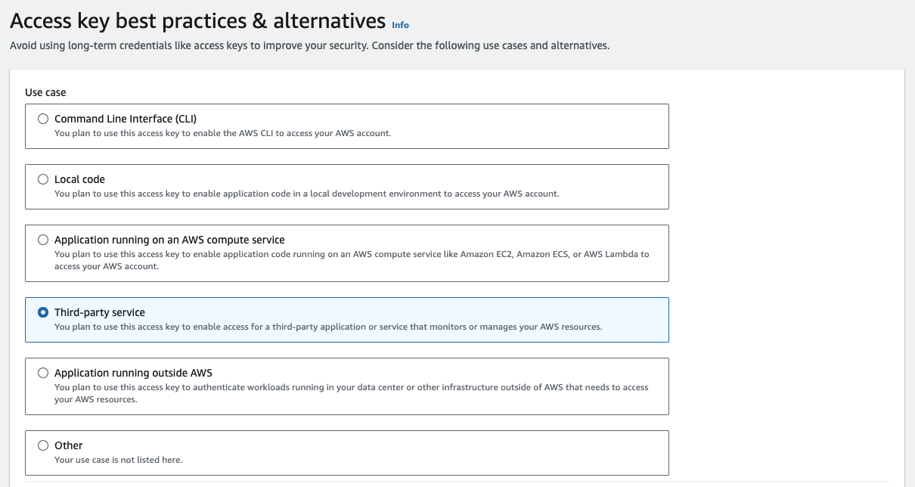Viewport: 915px width, 487px height.
Task: Click description mentioning Amazon EC2, ECS, or Lambda
Action: (352, 260)
